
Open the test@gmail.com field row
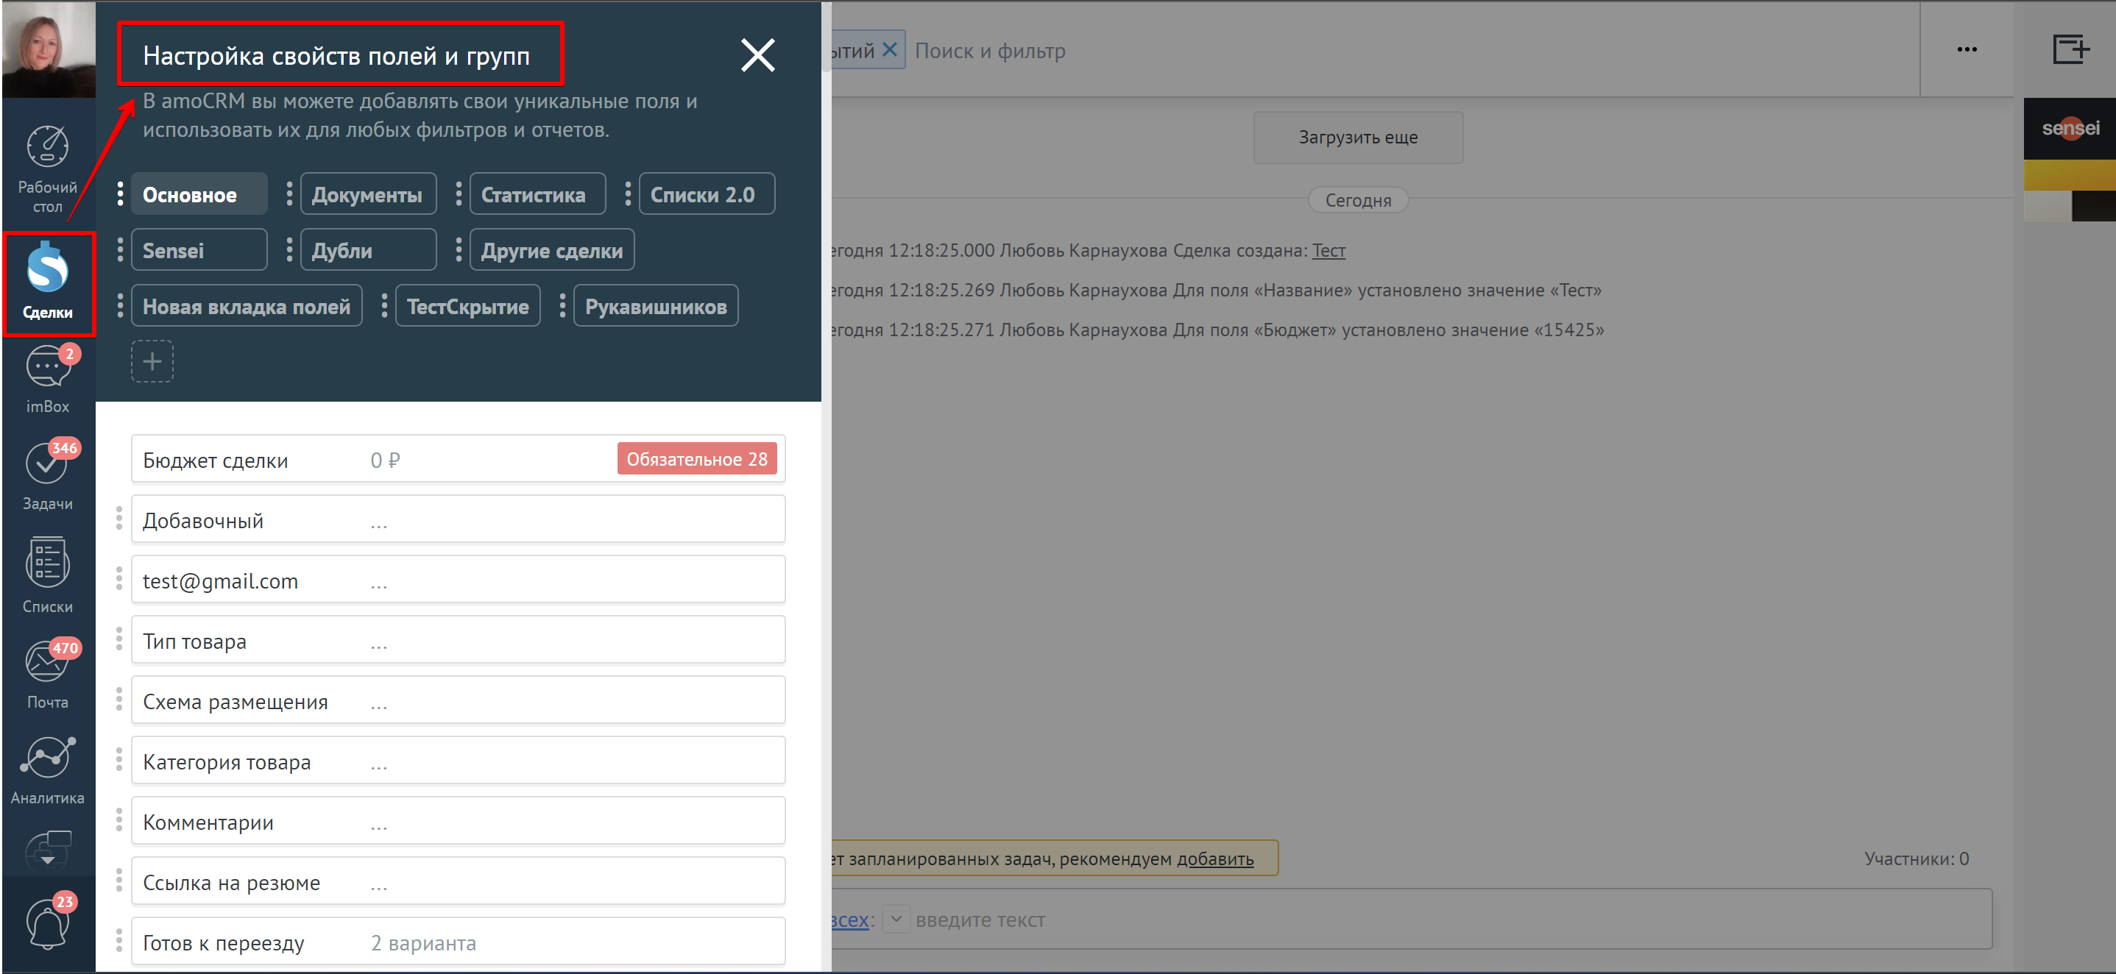point(458,580)
